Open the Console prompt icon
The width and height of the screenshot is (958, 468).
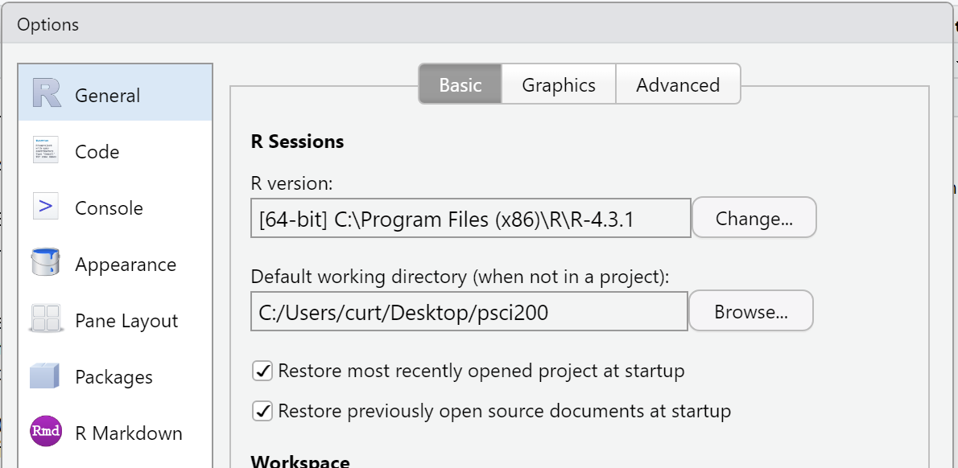[x=46, y=207]
